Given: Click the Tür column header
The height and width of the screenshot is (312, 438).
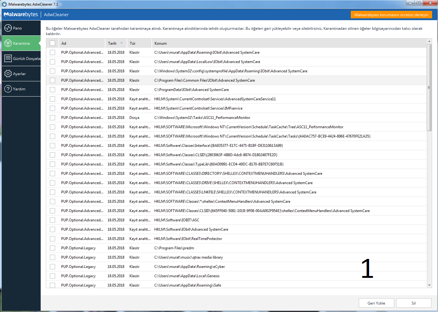Looking at the screenshot, I should tap(139, 43).
